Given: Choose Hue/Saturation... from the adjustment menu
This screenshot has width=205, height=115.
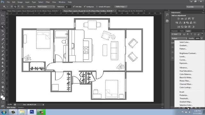Looking at the screenshot, I should tap(186, 71).
